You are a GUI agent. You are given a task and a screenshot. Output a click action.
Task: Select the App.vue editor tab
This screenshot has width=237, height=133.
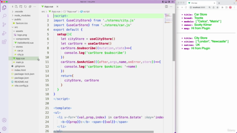(x=49, y=7)
